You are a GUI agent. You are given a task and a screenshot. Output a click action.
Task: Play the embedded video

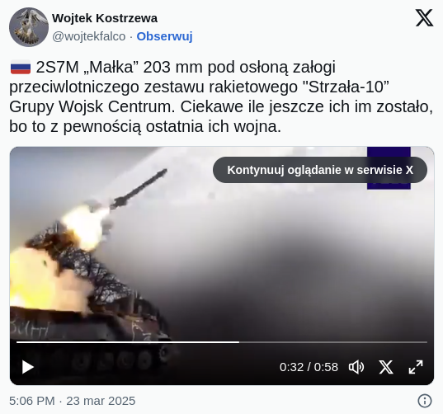coord(28,367)
